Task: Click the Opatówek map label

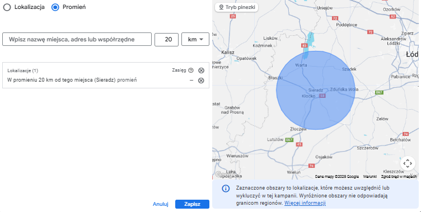Action: point(246,58)
